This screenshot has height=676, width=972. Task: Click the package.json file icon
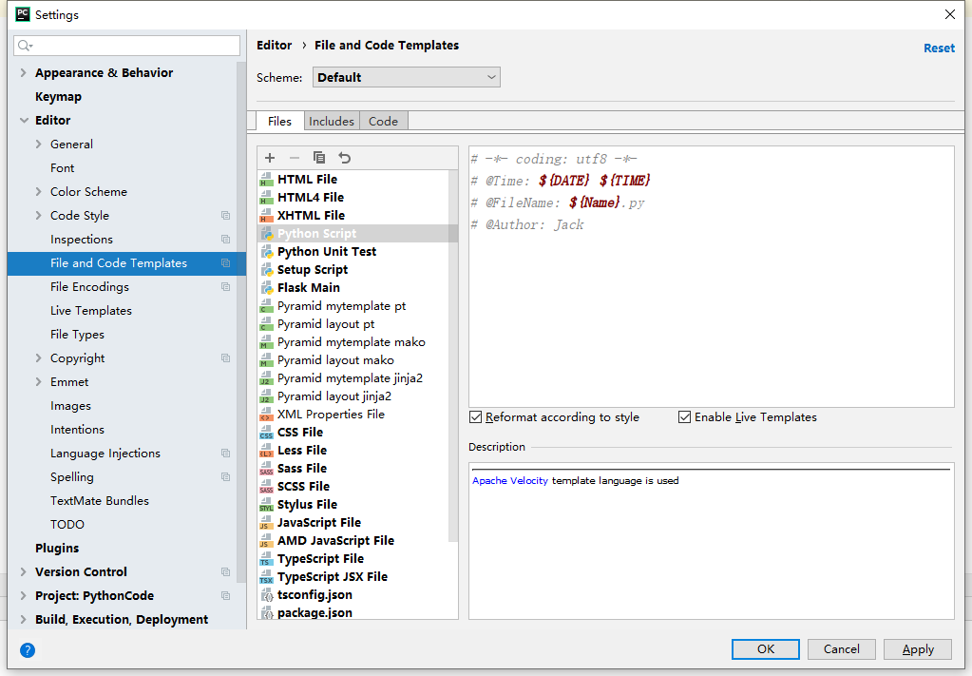267,613
